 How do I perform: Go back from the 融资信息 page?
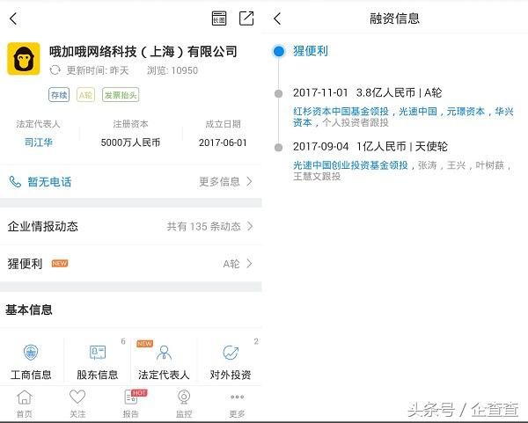click(277, 18)
